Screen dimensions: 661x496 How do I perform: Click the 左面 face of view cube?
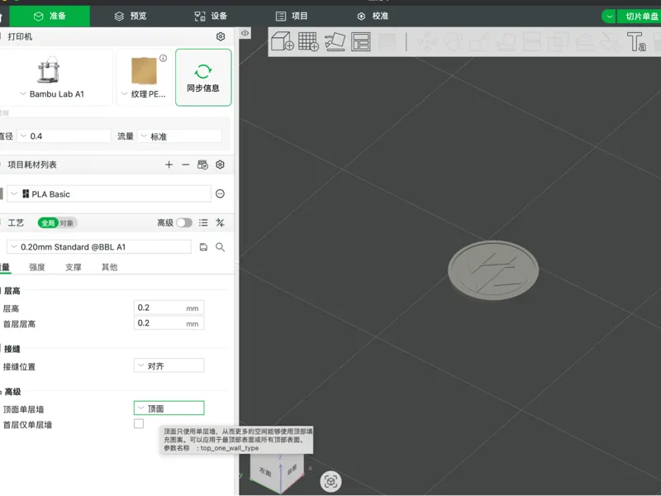click(265, 471)
